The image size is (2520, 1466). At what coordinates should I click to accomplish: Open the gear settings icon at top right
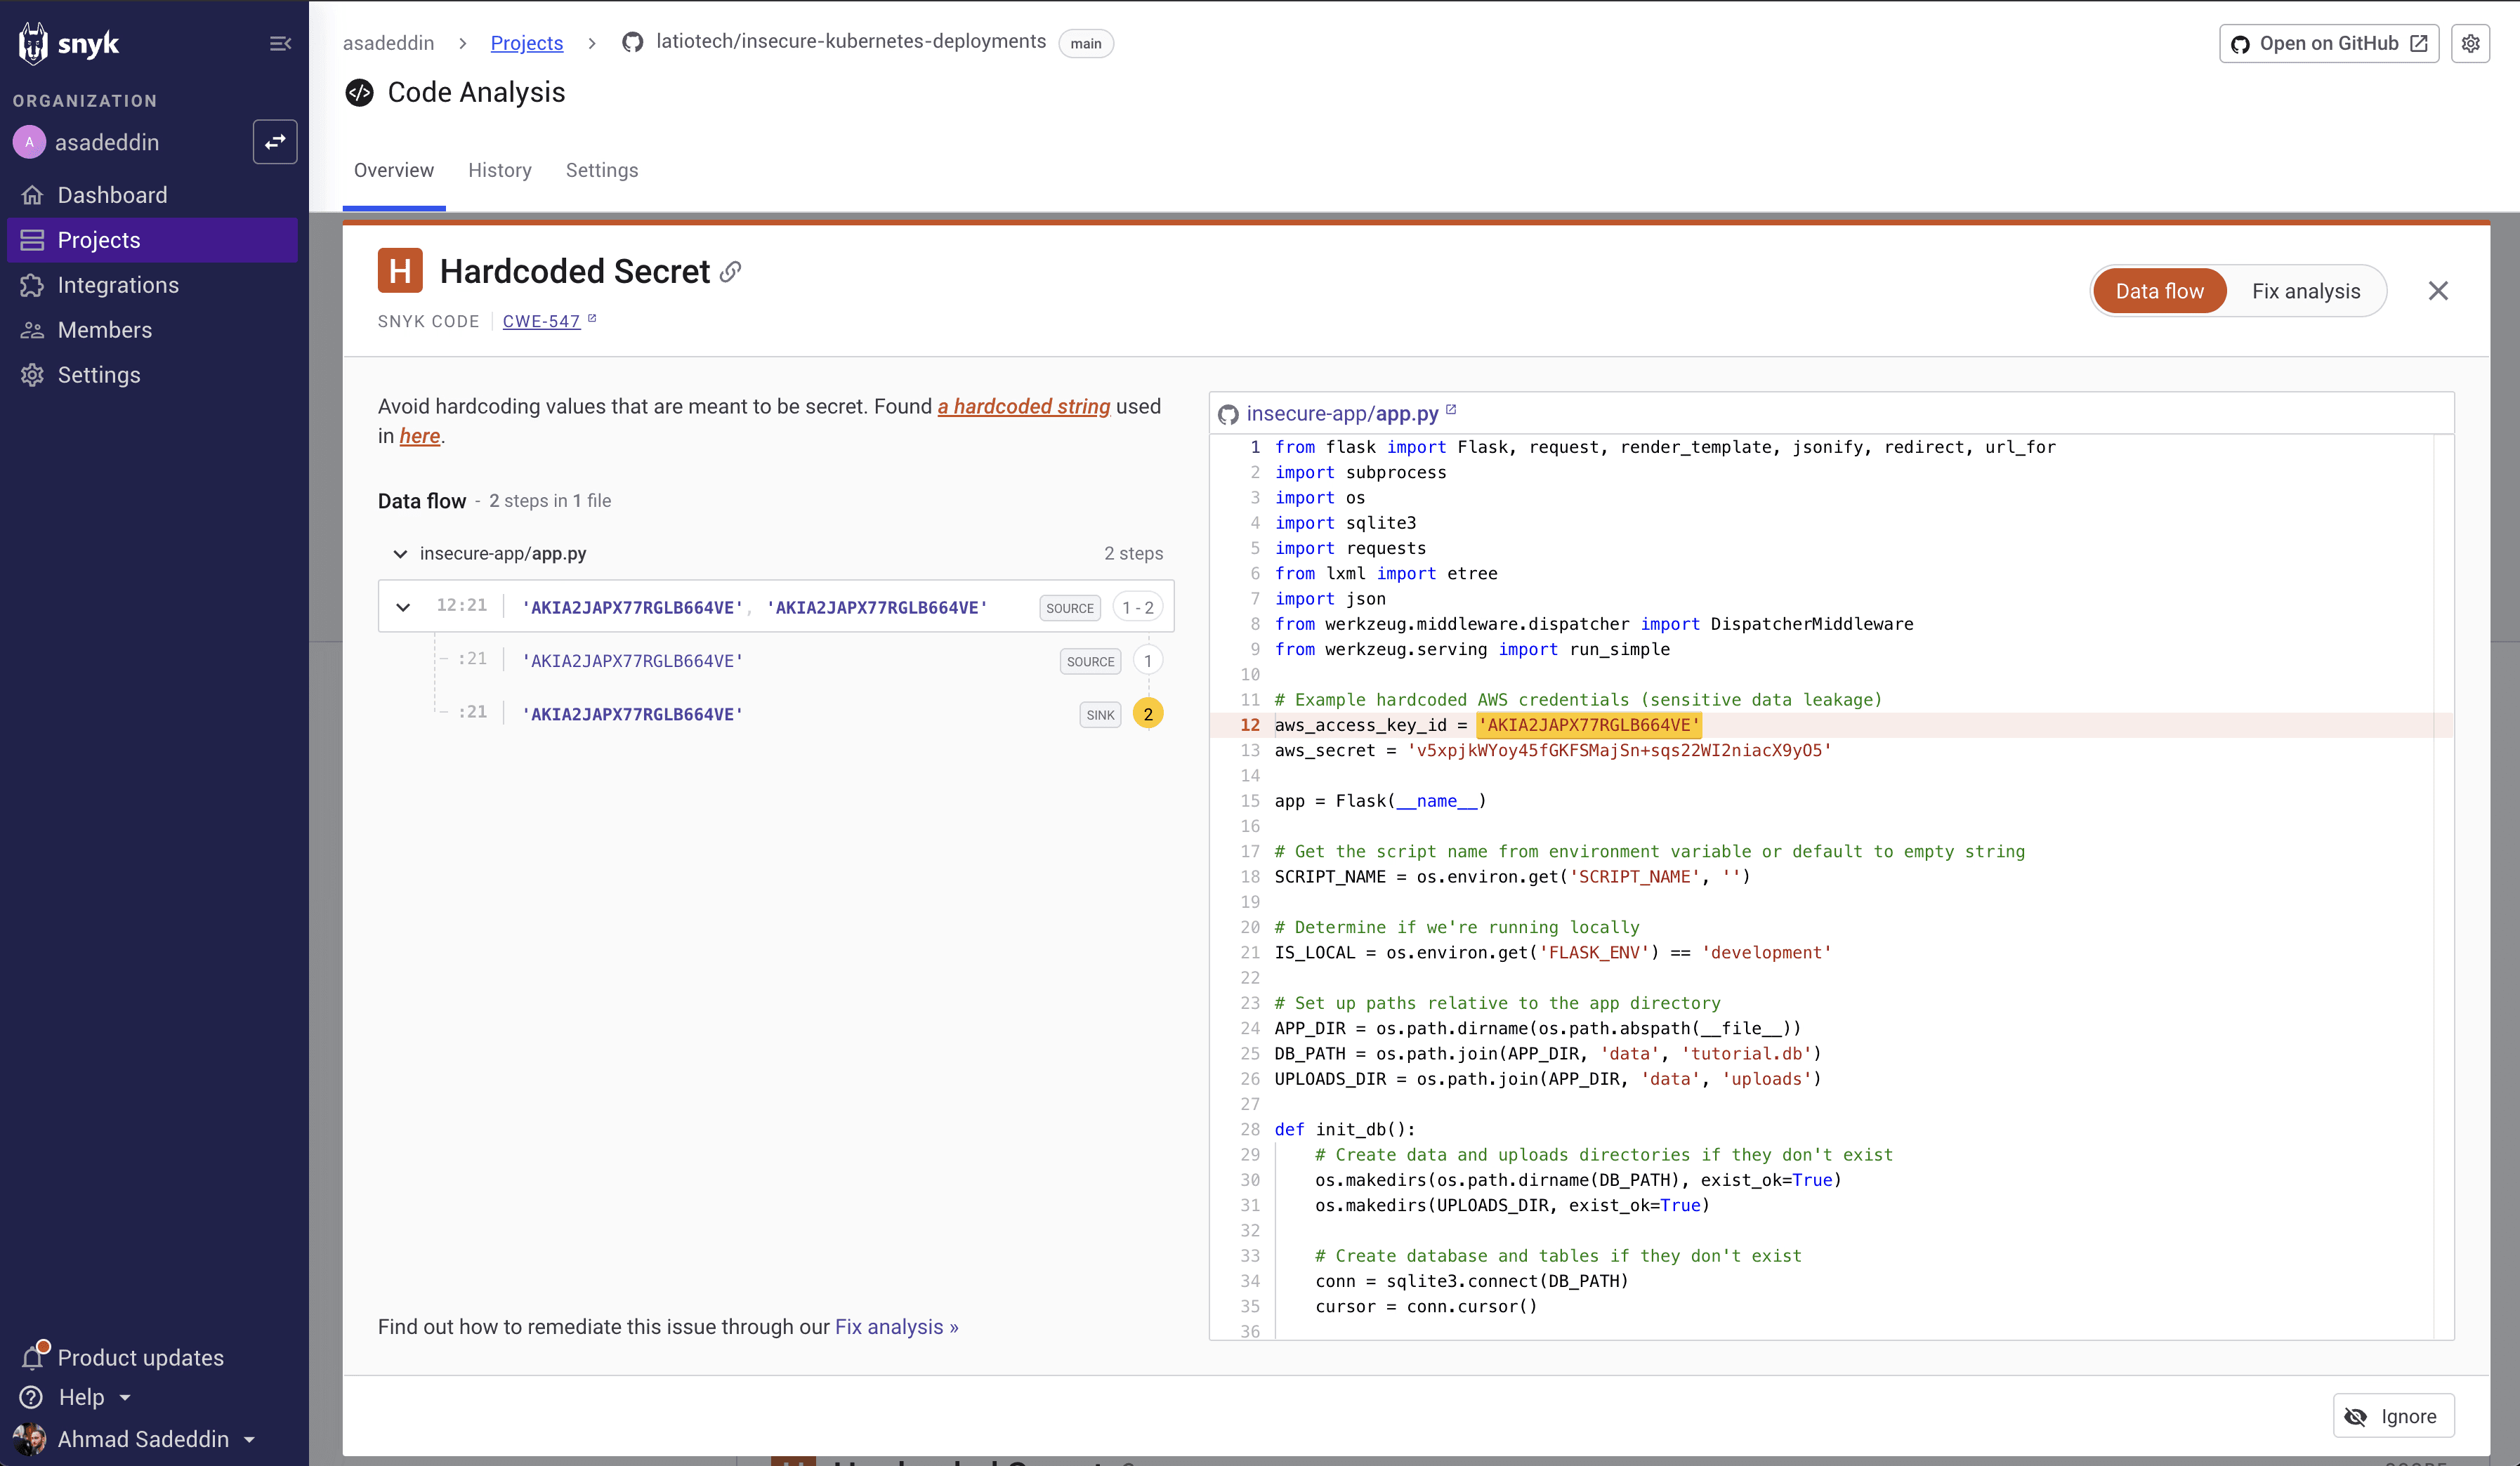[x=2470, y=43]
